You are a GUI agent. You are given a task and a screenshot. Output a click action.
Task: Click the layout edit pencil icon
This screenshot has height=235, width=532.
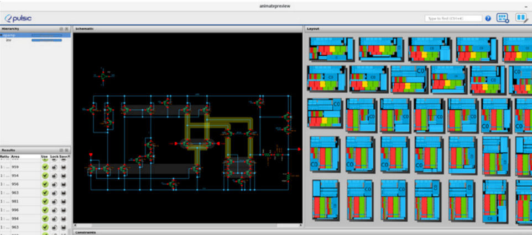coord(521,18)
